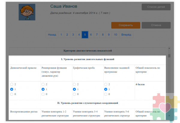Viewport: 180px width, 123px height.
Task: Click the table scrollbar down arrow
Action: [x=169, y=115]
